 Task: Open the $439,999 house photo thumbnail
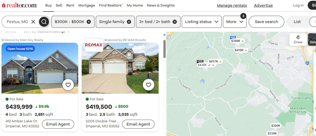40,68
